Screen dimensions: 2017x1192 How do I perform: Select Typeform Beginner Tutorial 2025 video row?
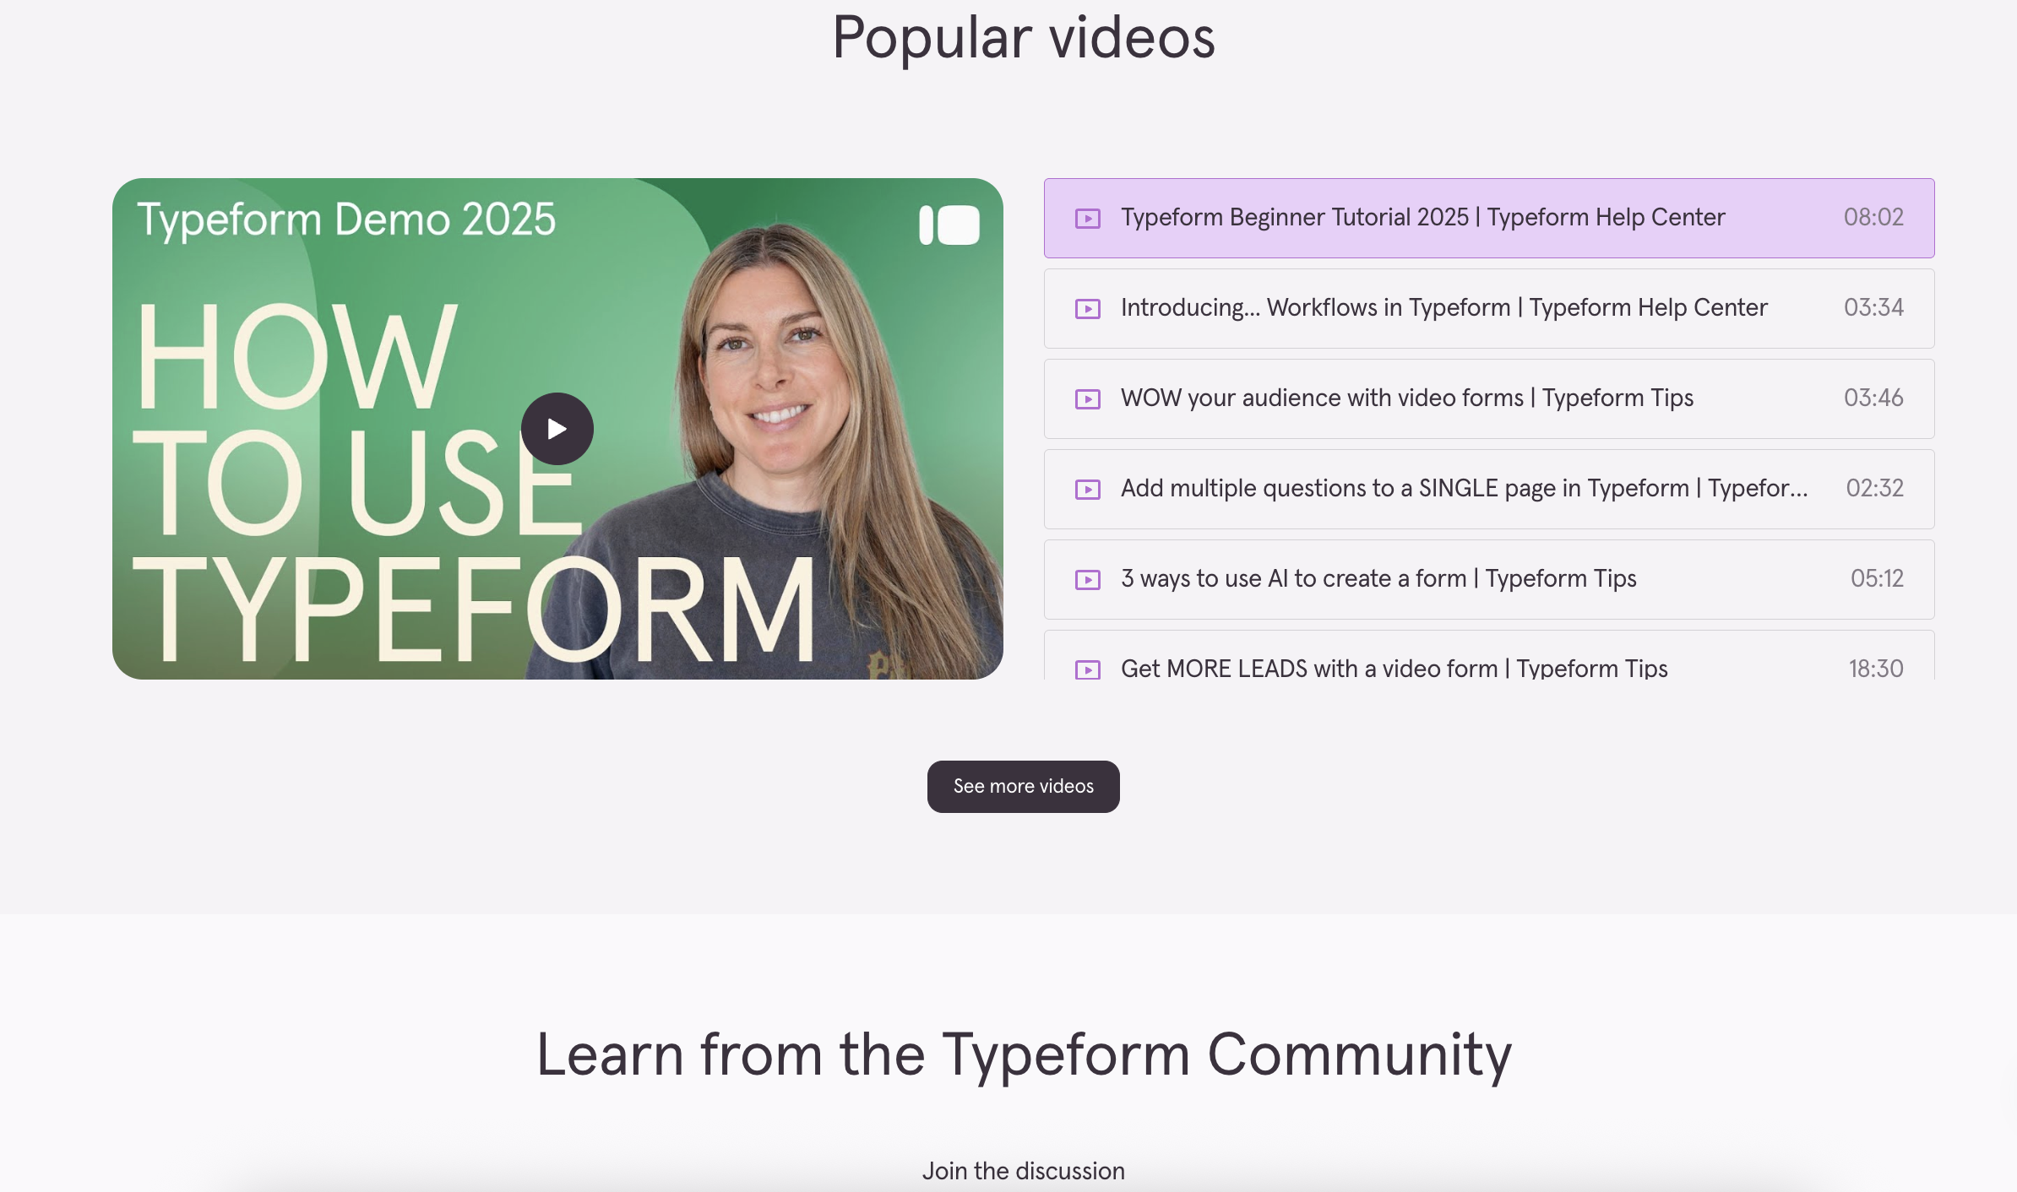(1489, 218)
